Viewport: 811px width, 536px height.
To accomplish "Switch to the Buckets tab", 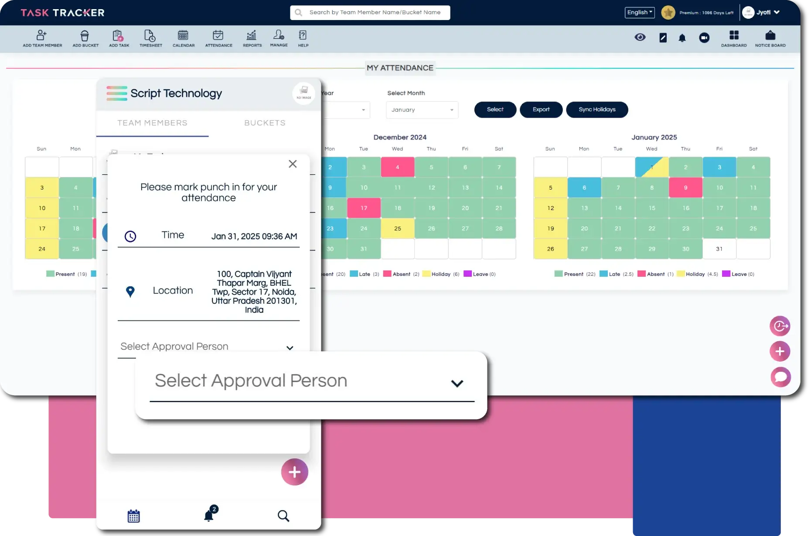I will (x=265, y=123).
